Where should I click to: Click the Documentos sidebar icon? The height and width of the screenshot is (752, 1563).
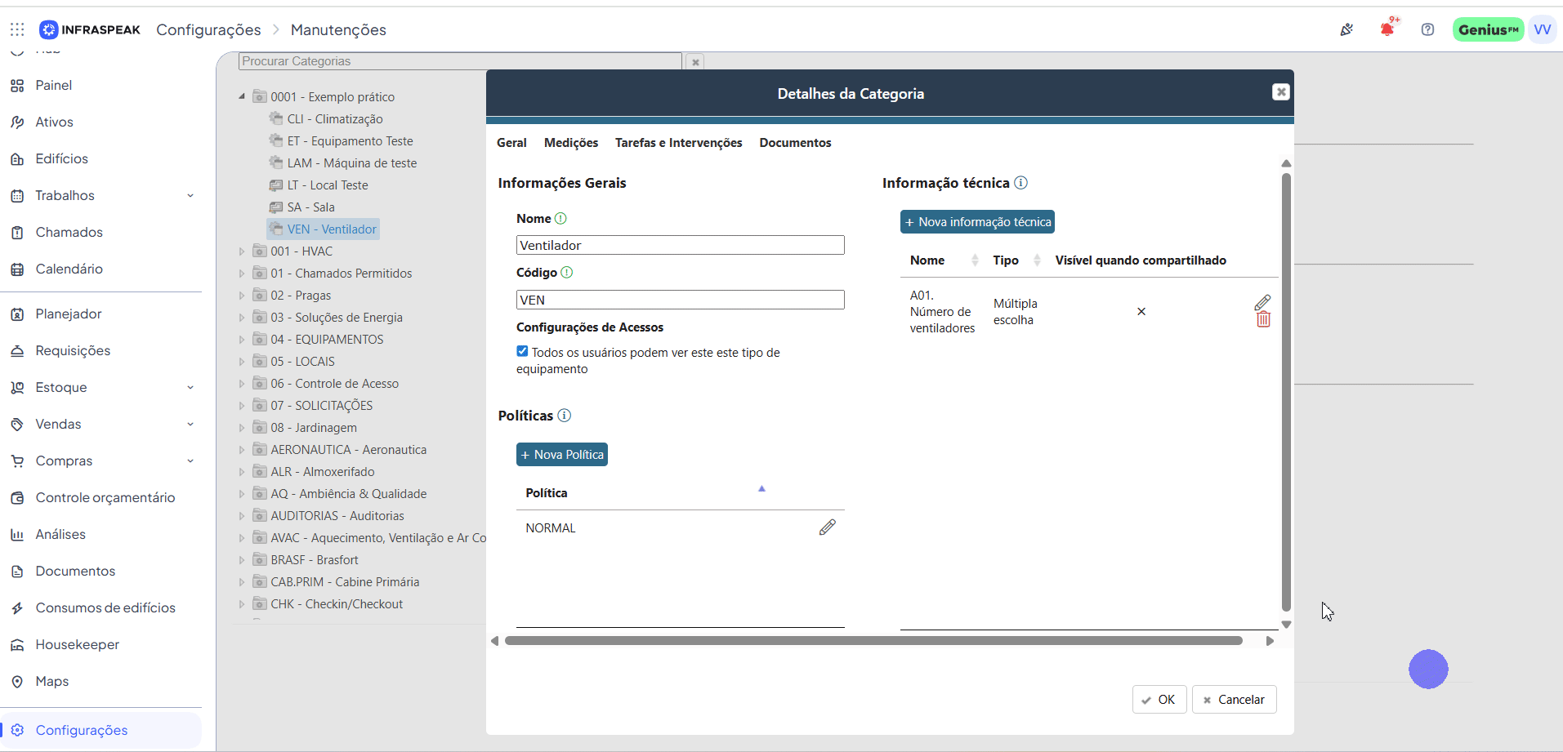coord(17,571)
